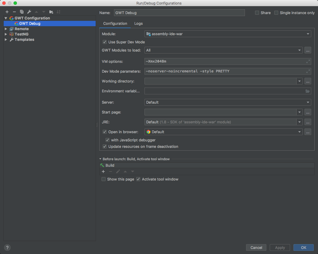Open edit templates wrench icon
Screen dimensions: 318x254
pyautogui.click(x=29, y=12)
